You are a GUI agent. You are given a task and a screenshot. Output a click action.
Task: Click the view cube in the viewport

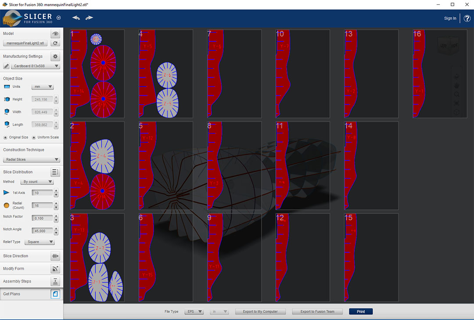[x=449, y=45]
